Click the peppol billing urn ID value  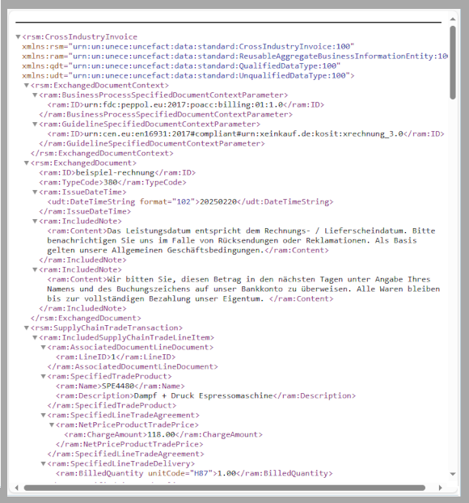(184, 104)
